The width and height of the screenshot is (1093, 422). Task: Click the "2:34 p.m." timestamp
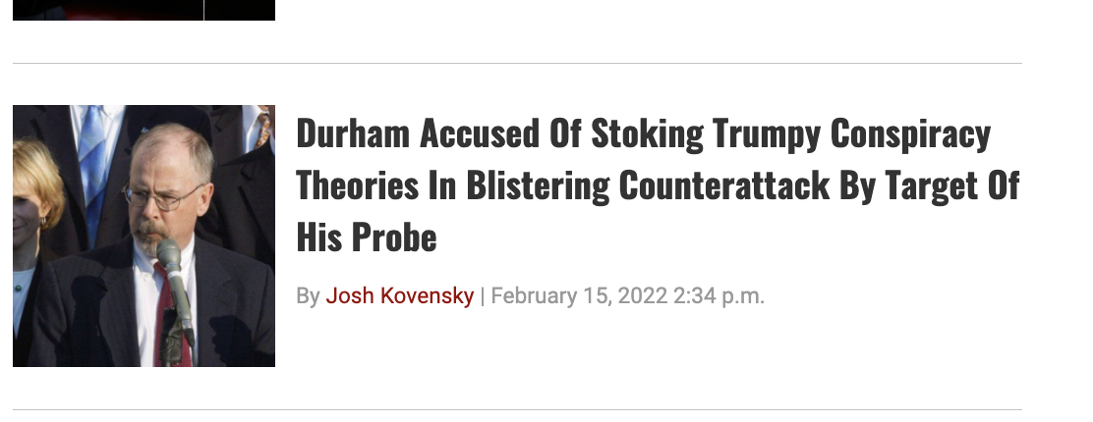pos(719,295)
